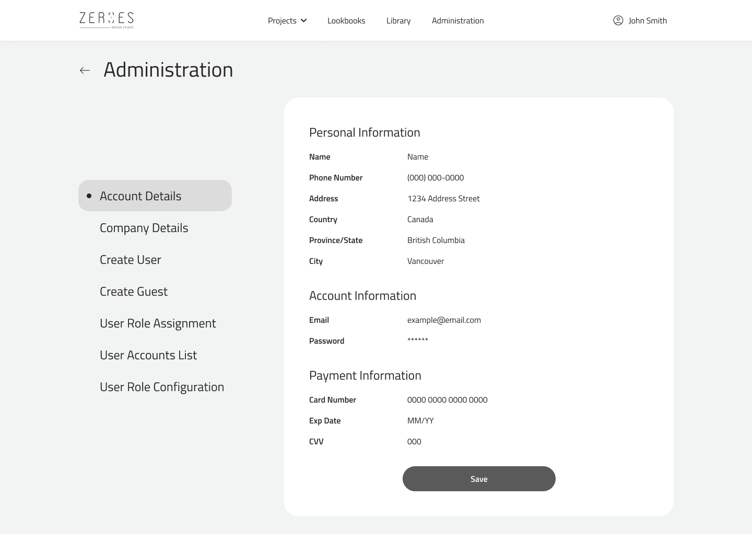Open the Create Guest section

click(134, 292)
